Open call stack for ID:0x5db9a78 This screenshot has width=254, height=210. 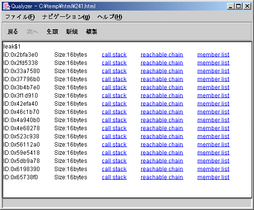coord(114,161)
